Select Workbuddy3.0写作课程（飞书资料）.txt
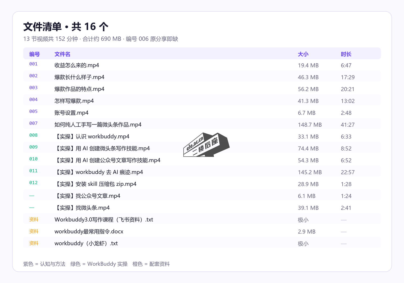The image size is (404, 283). (x=104, y=220)
